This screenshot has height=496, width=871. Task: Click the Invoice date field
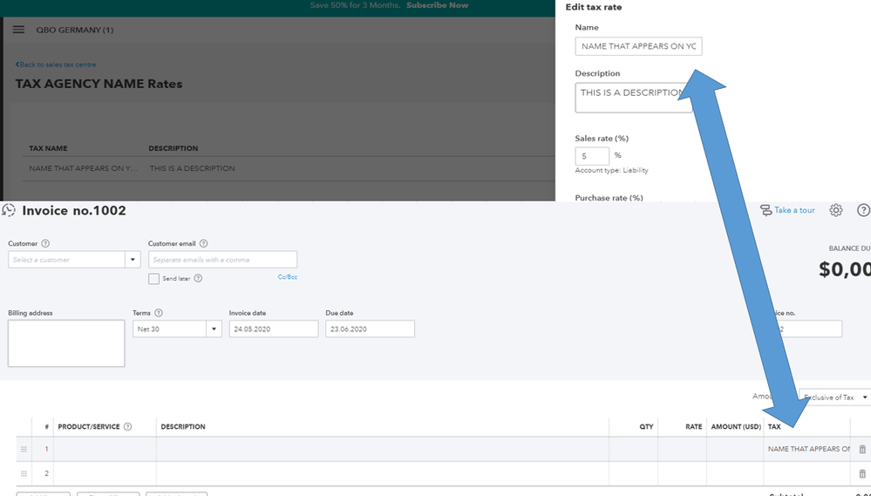click(x=274, y=329)
